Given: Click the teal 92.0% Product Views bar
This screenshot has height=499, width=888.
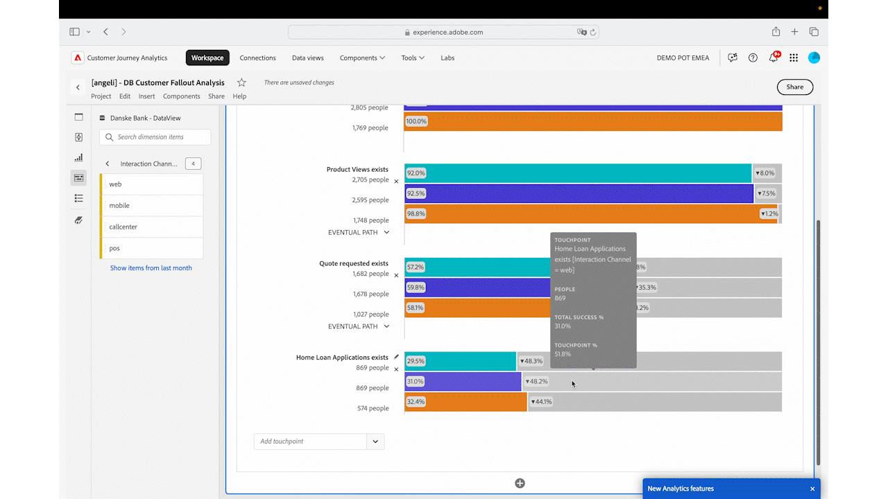Looking at the screenshot, I should coord(577,173).
